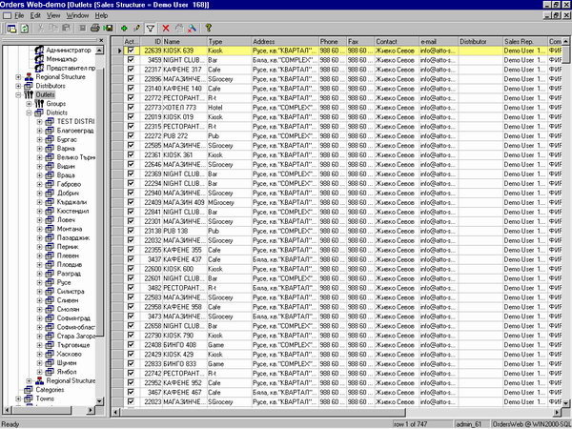The width and height of the screenshot is (572, 429).
Task: Open the View menu
Action: (53, 15)
